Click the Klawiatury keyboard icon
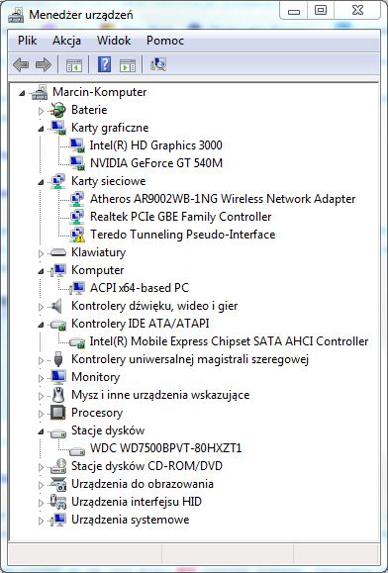388x573 pixels. 58,252
